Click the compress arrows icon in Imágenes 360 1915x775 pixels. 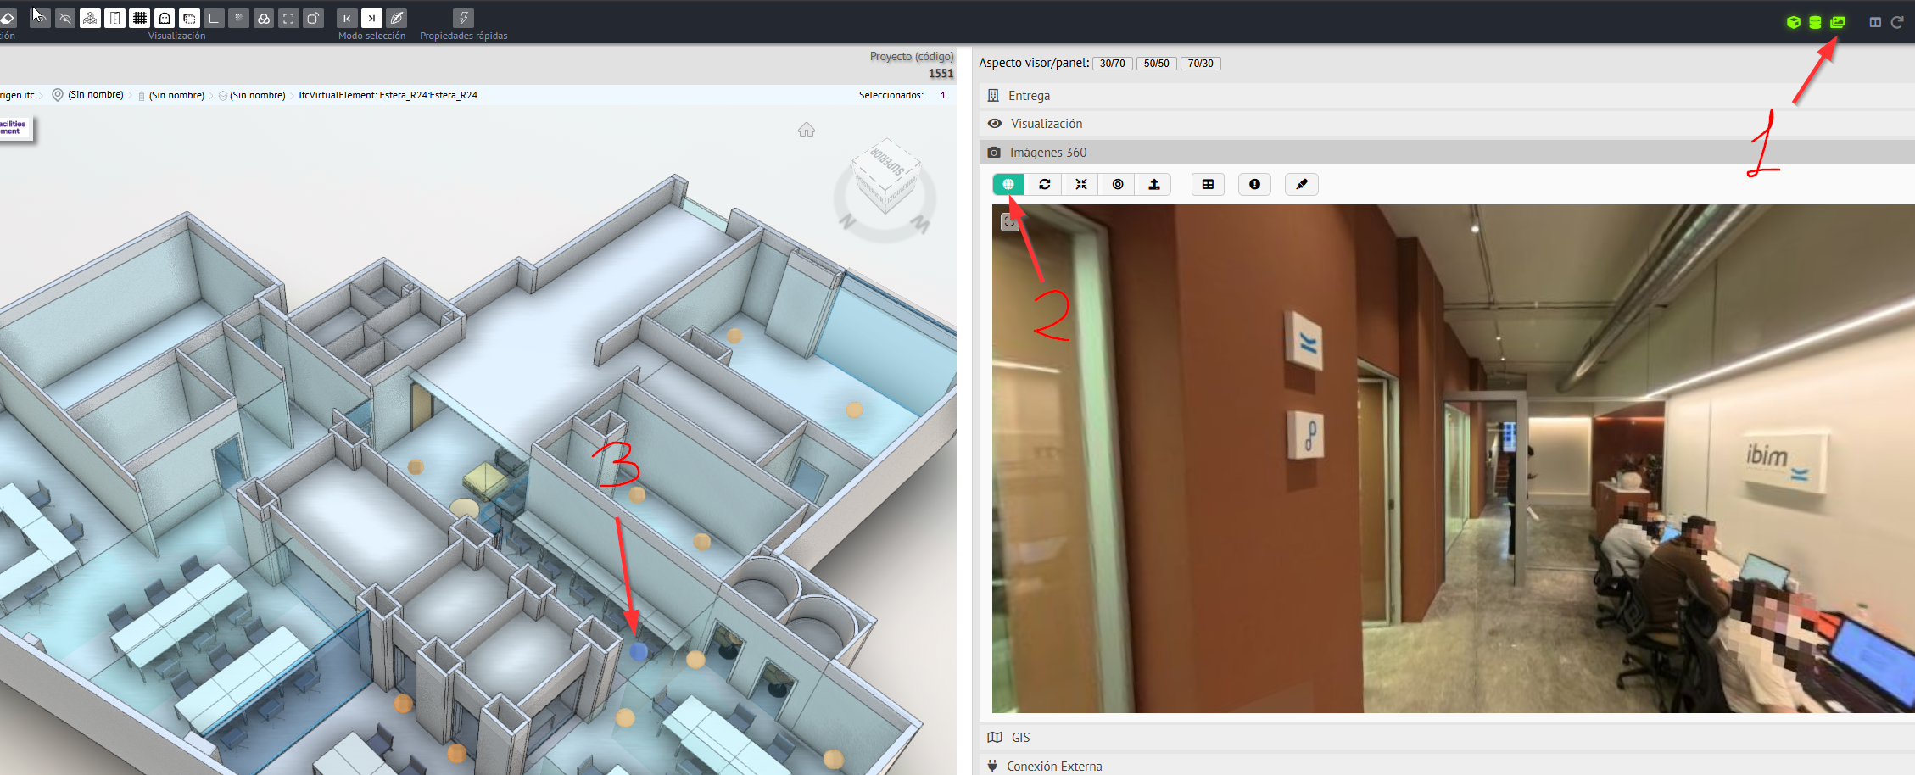[1081, 184]
